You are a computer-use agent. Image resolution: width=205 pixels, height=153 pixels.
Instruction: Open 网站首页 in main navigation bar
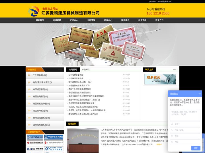(40, 20)
